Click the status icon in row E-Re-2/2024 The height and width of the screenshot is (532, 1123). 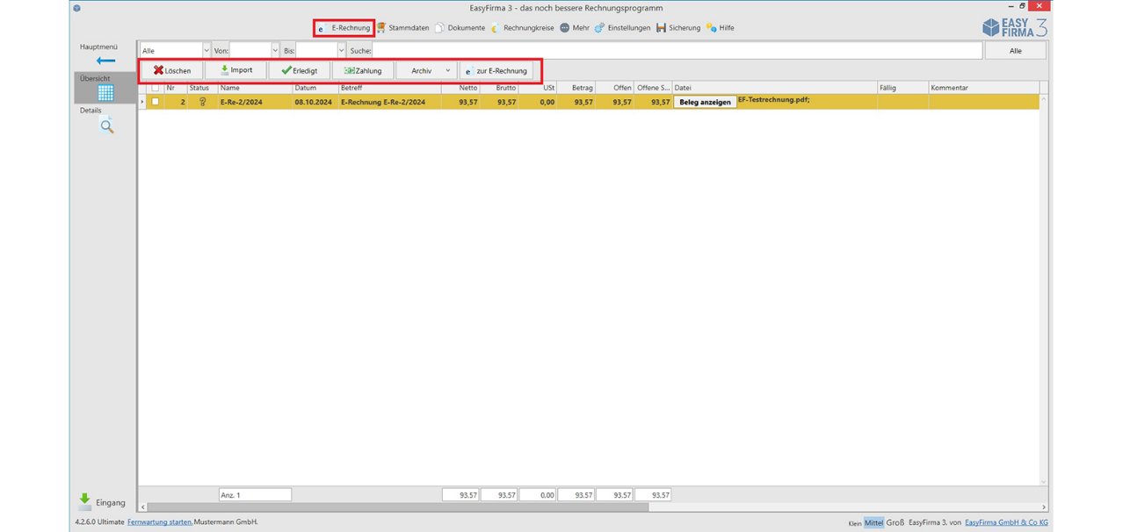pyautogui.click(x=201, y=102)
